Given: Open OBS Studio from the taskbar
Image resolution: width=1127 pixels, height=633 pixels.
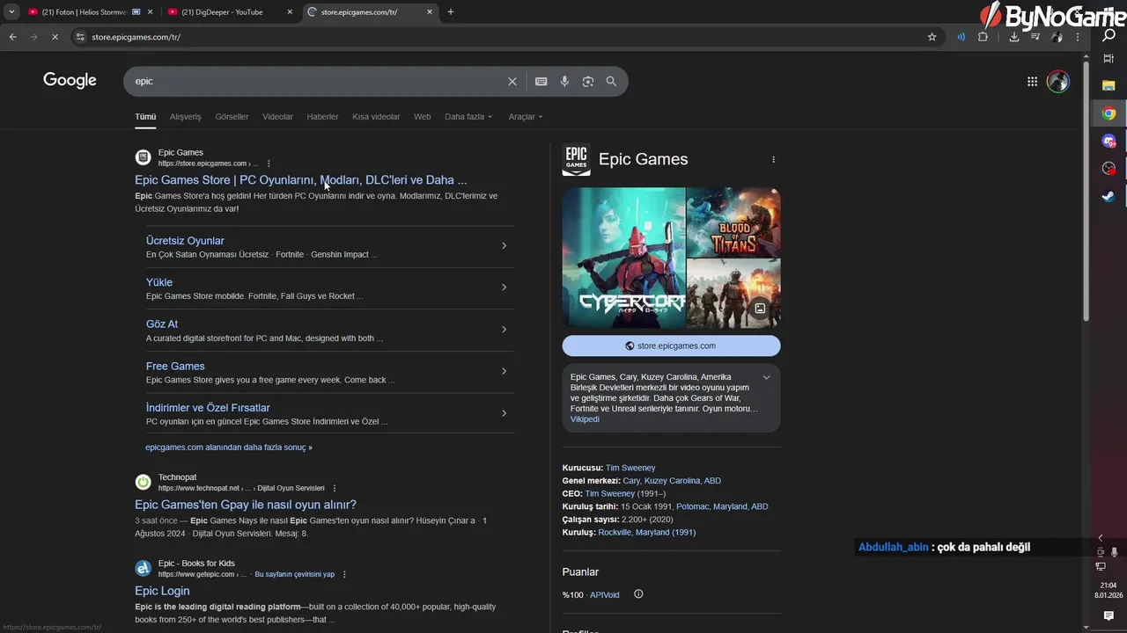Looking at the screenshot, I should click(x=1109, y=168).
